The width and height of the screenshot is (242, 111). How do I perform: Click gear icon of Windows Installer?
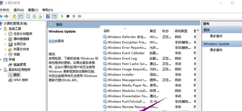click(105, 75)
